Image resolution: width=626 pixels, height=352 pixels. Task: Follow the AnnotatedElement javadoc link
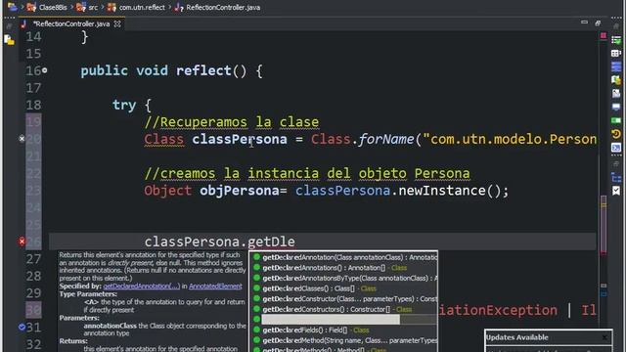click(215, 286)
